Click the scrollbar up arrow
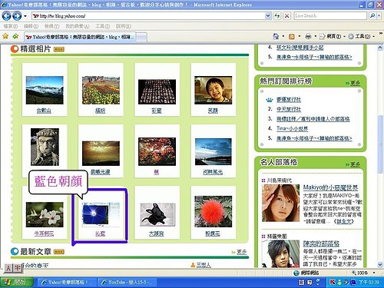384x288 pixels. (380, 48)
